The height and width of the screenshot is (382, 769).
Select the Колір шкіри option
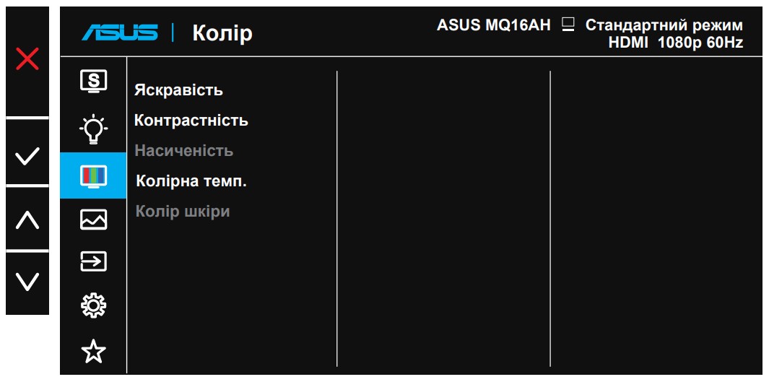point(183,212)
